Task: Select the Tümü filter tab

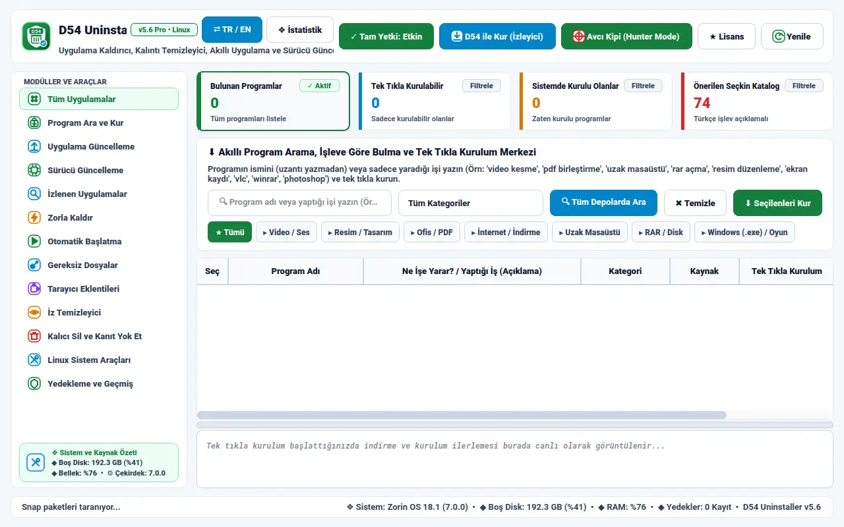Action: click(x=229, y=232)
